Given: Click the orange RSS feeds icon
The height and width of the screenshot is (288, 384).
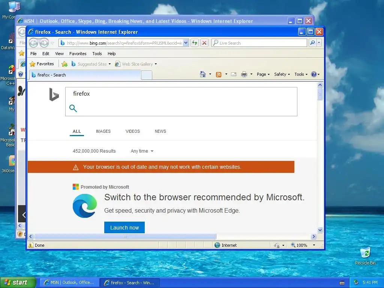Looking at the screenshot, I should 219,75.
